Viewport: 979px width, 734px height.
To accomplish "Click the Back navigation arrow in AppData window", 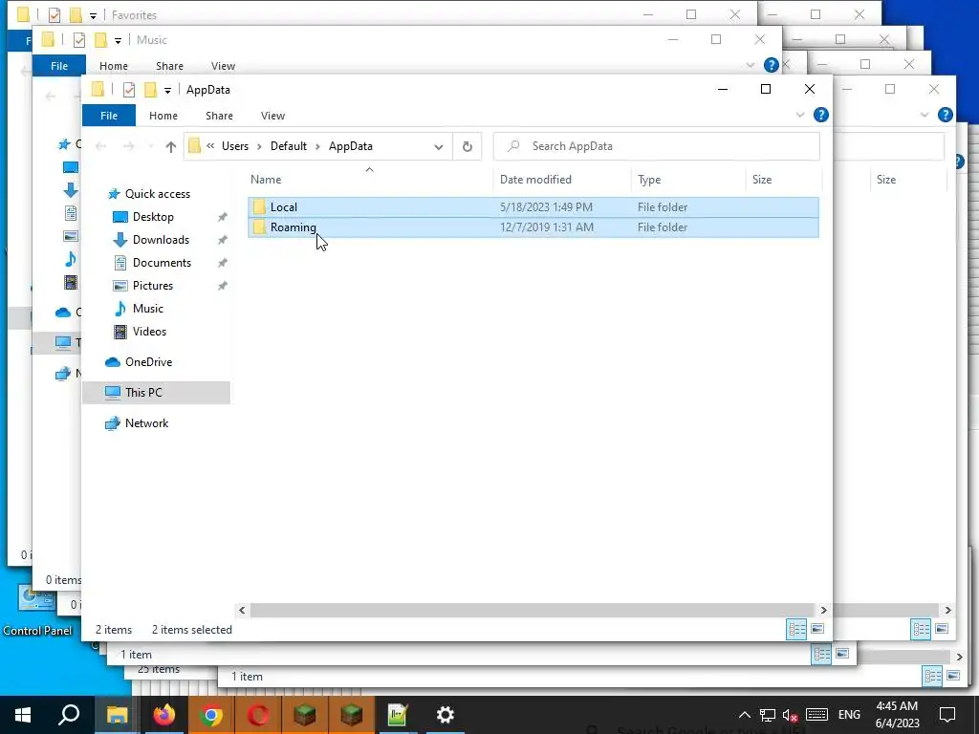I will coord(100,146).
